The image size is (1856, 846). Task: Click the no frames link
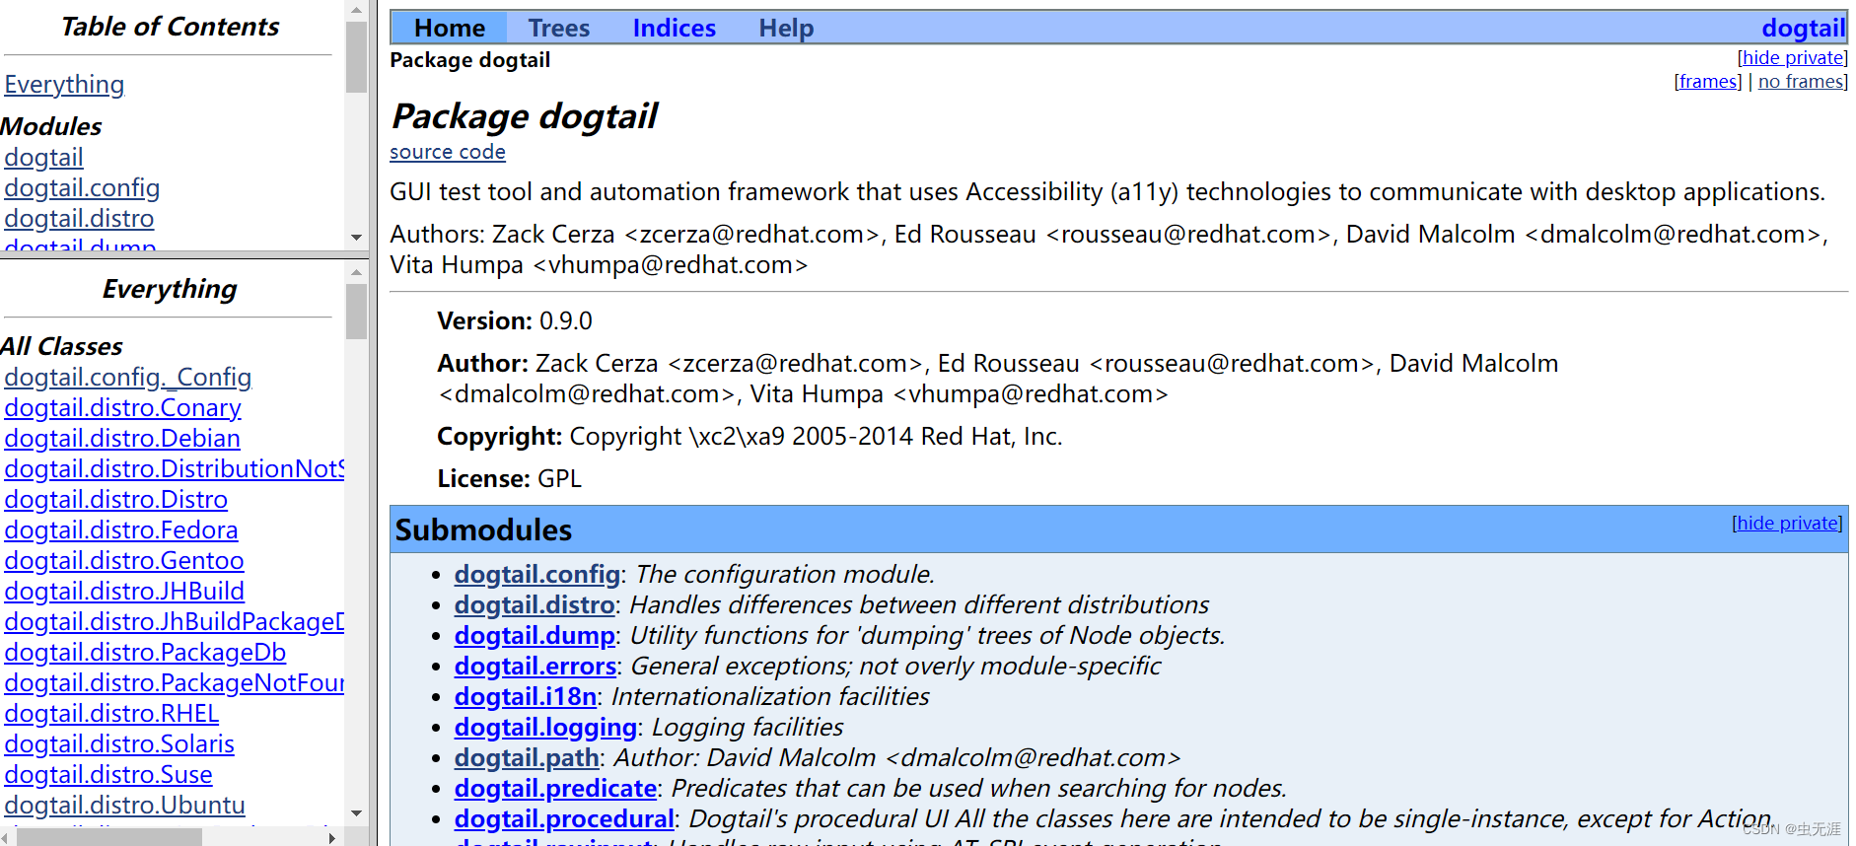pos(1801,82)
